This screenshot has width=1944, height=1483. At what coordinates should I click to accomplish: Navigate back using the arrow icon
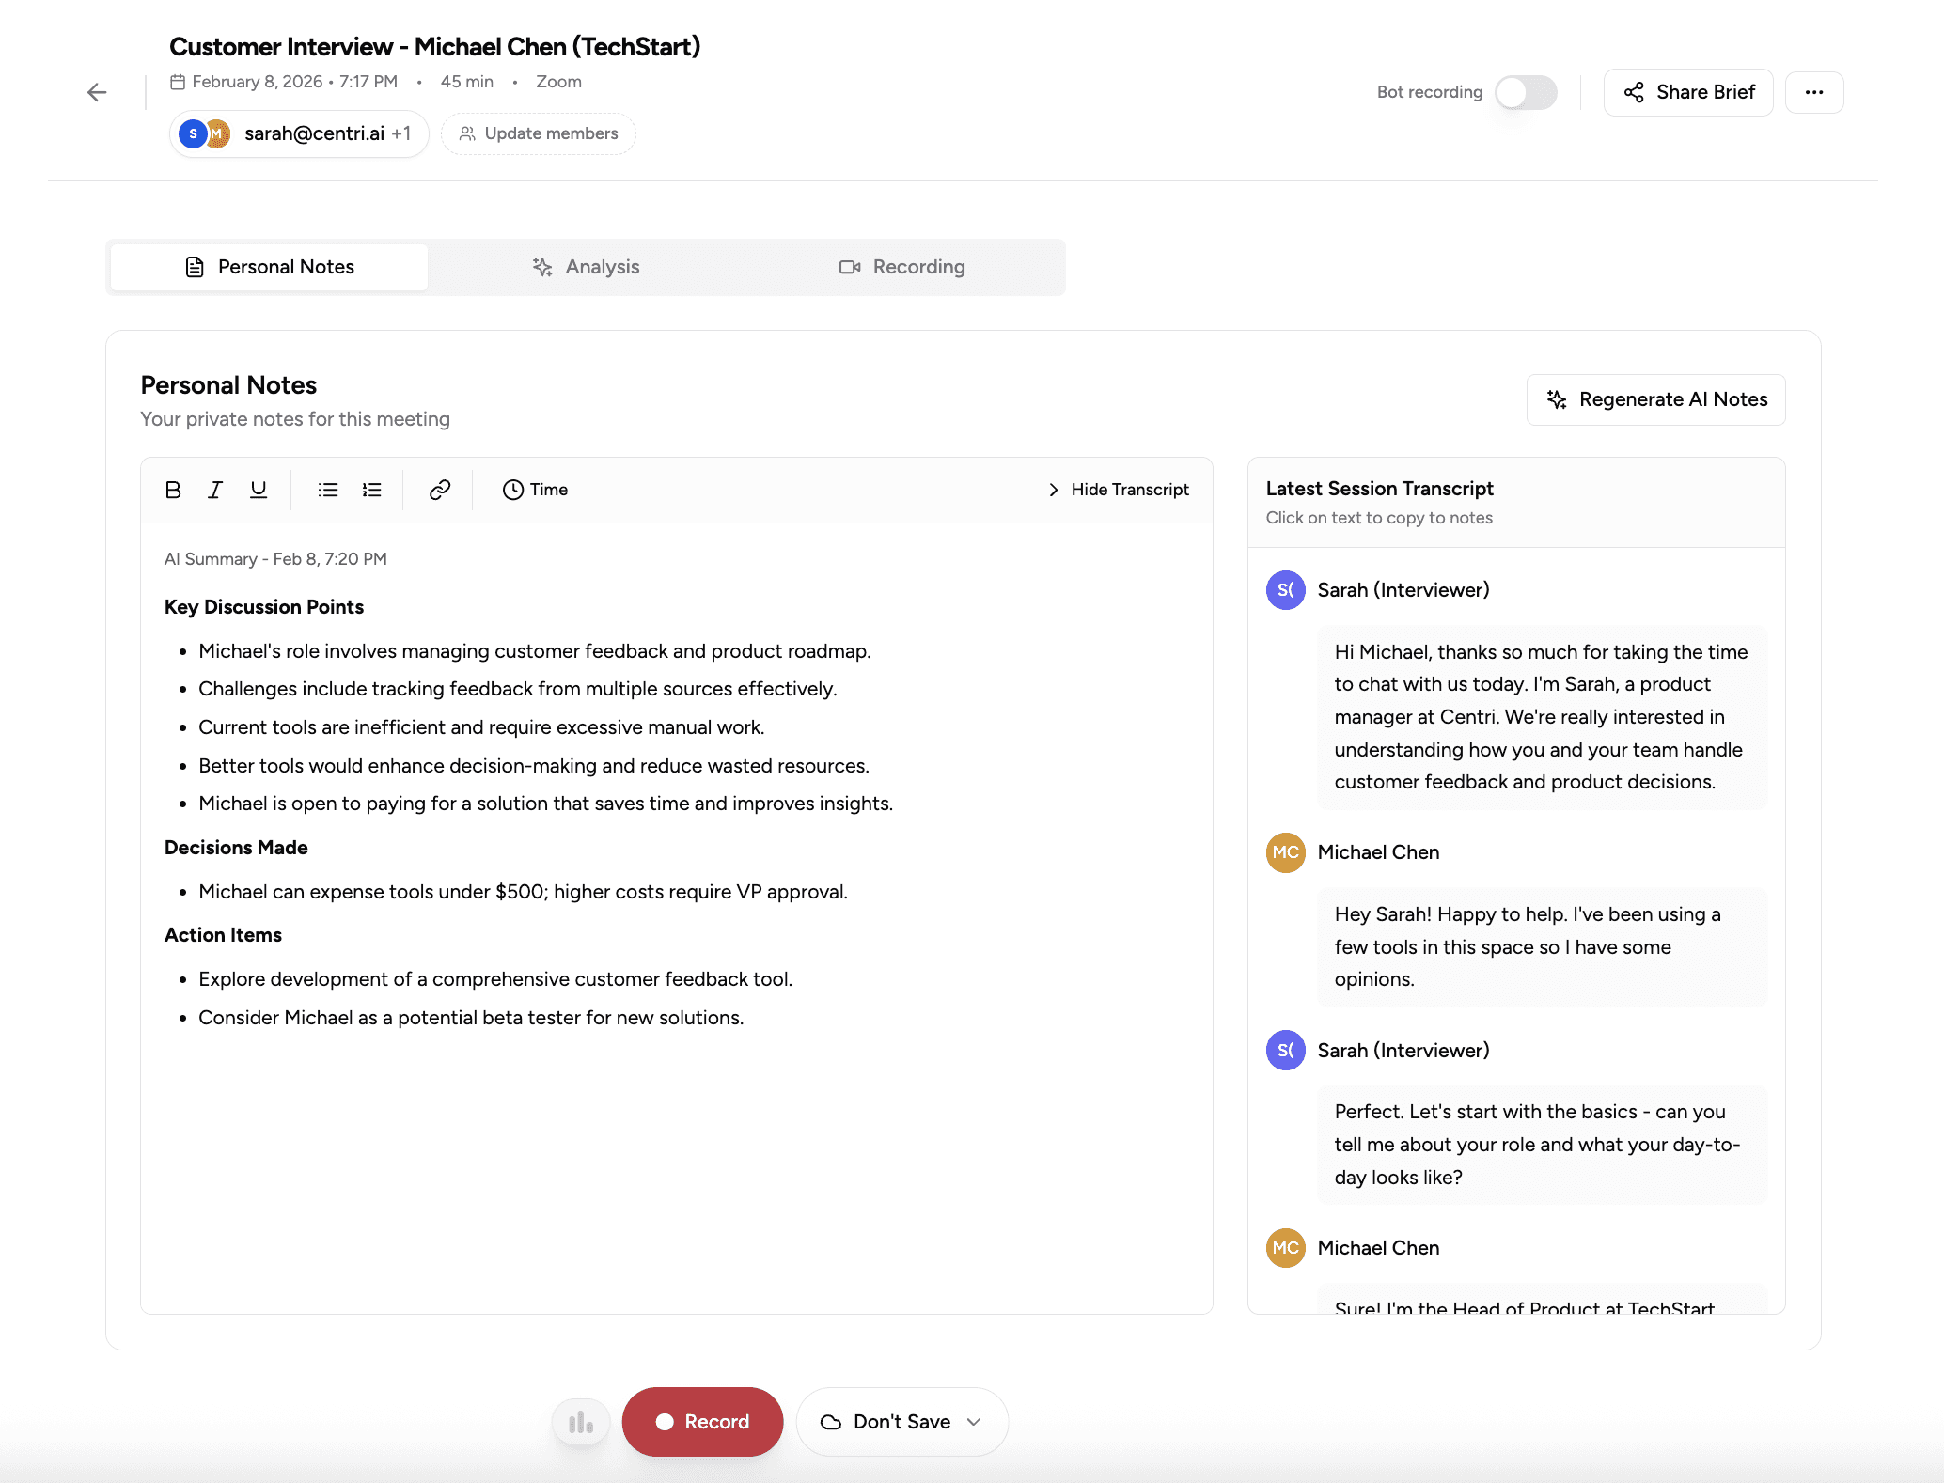95,92
